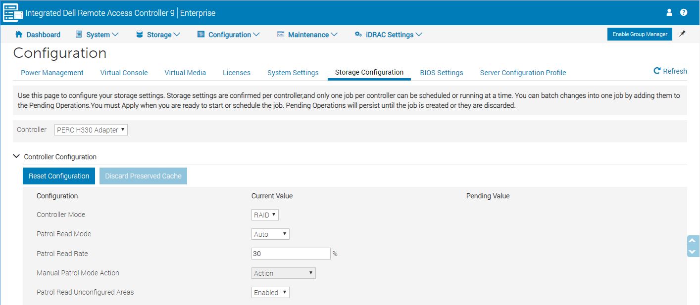
Task: Open the iDRAC Settings menu
Action: [x=389, y=35]
